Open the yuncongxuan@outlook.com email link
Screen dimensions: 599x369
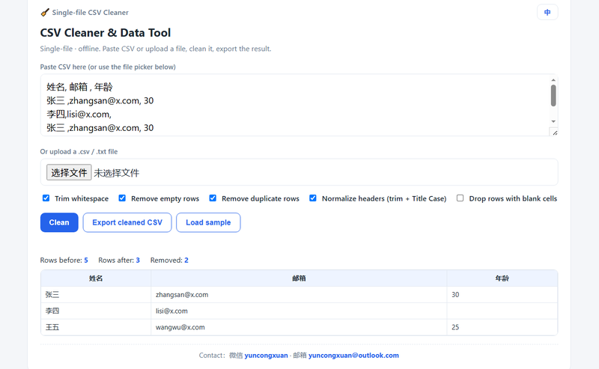pyautogui.click(x=353, y=356)
